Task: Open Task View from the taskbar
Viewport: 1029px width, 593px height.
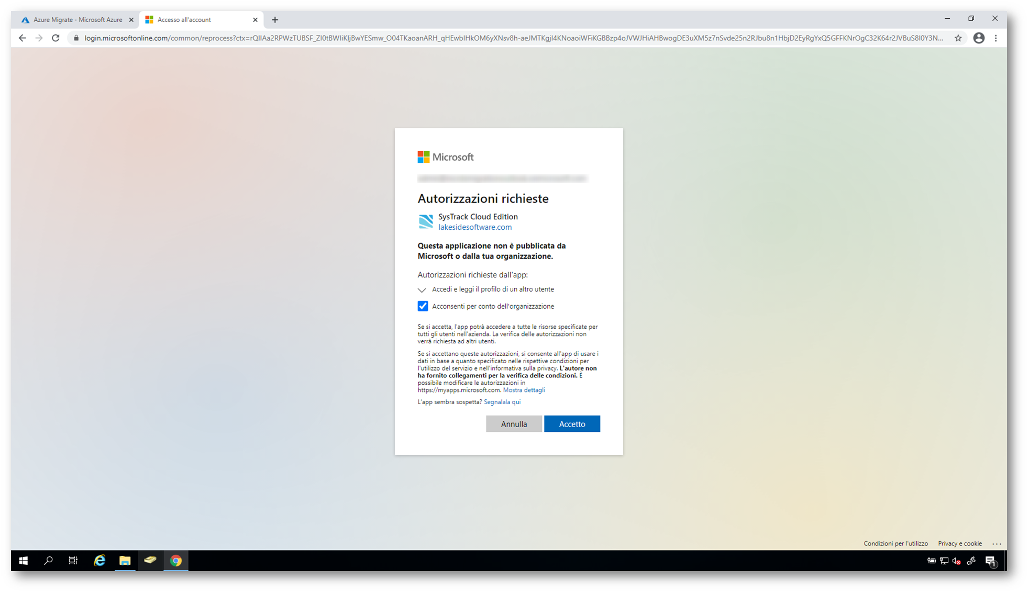Action: 73,561
